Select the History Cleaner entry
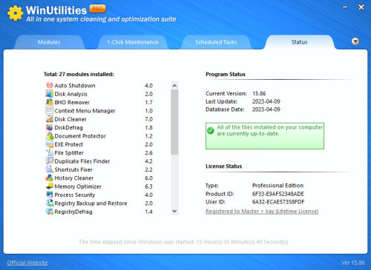 [74, 178]
